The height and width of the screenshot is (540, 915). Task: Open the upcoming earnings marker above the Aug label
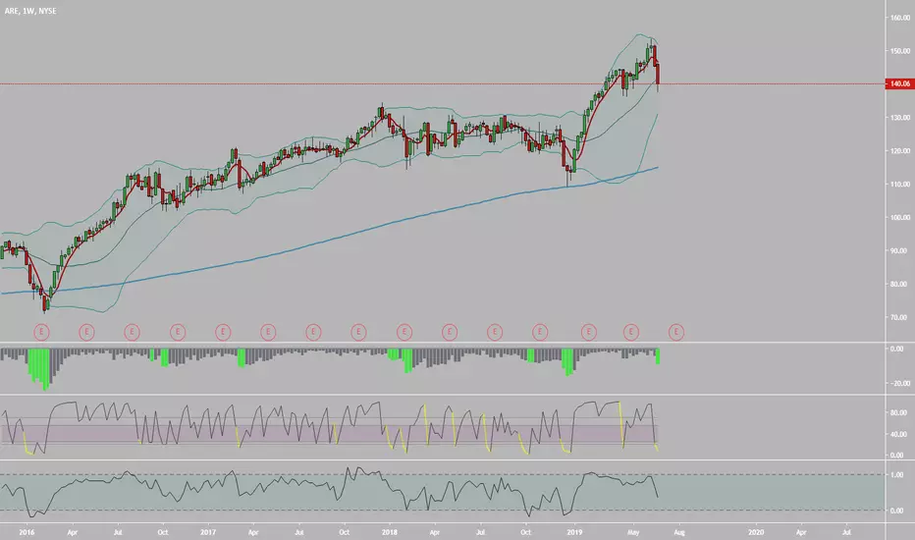pos(676,332)
